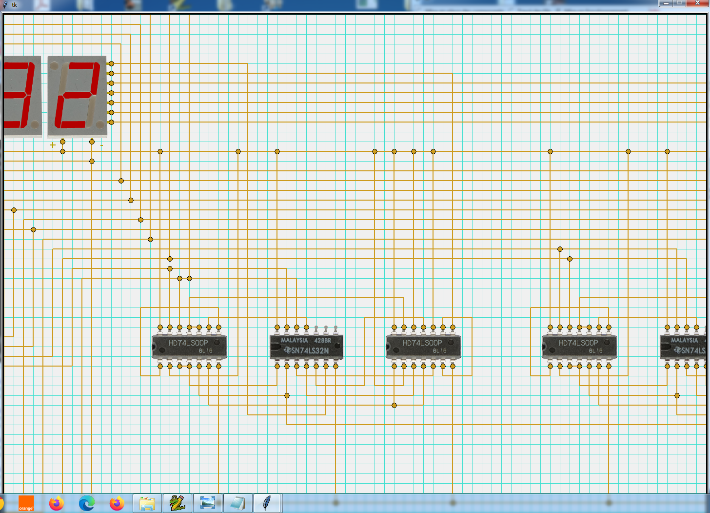The image size is (710, 513).
Task: Click the partially visible leftmost seven-segment display
Action: pyautogui.click(x=21, y=96)
